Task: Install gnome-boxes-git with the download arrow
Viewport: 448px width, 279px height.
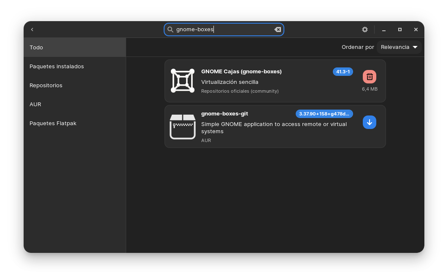Action: [x=370, y=122]
